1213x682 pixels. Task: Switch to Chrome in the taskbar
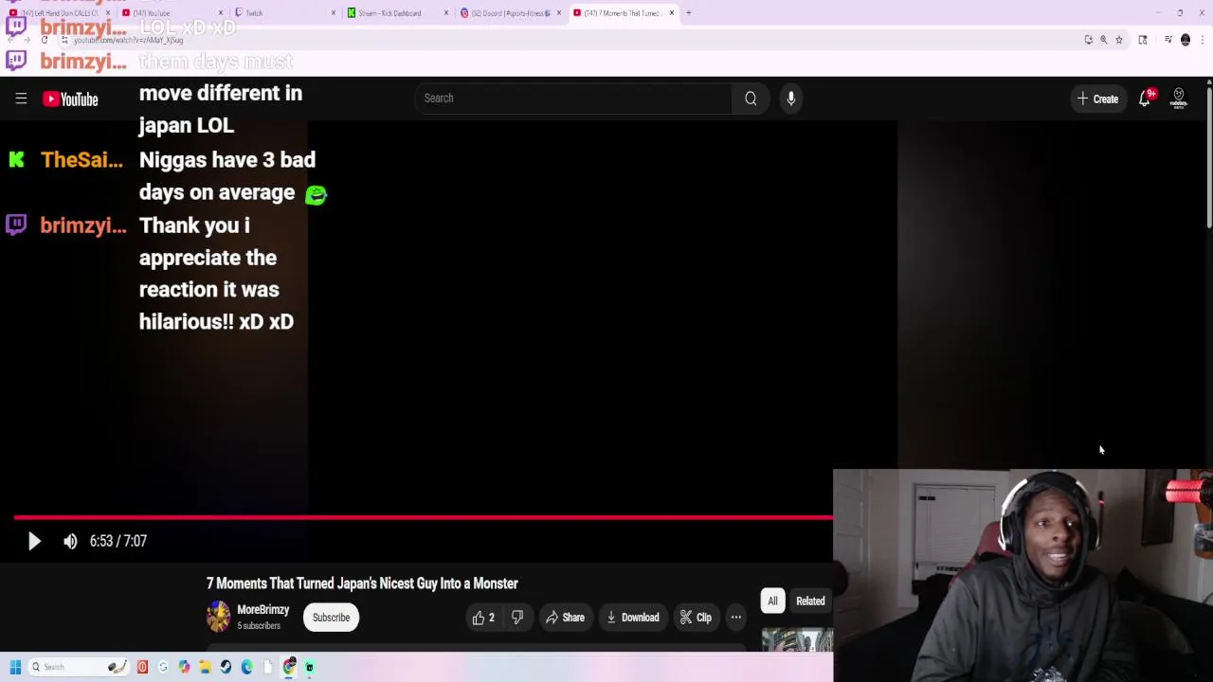click(289, 667)
